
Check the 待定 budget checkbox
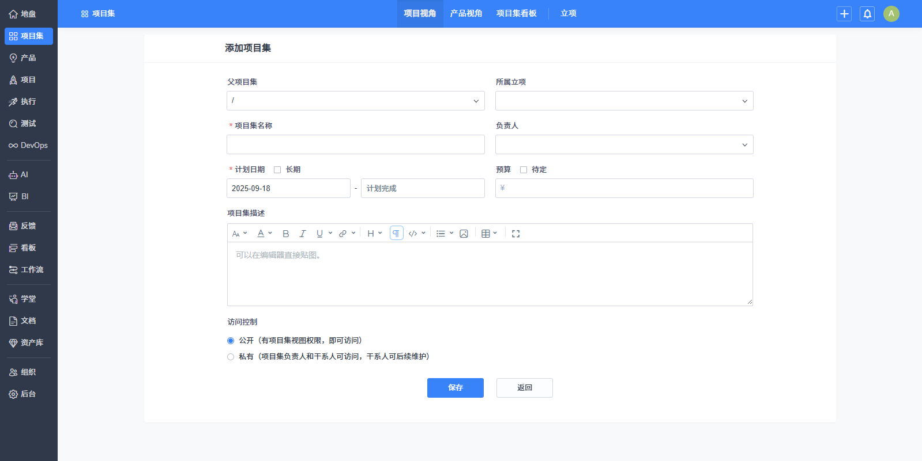click(524, 170)
